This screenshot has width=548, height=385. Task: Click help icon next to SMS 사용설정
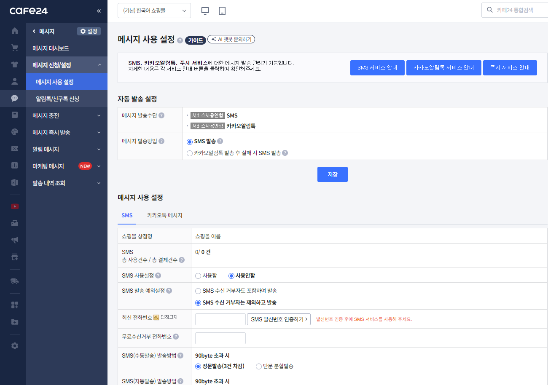pyautogui.click(x=158, y=275)
